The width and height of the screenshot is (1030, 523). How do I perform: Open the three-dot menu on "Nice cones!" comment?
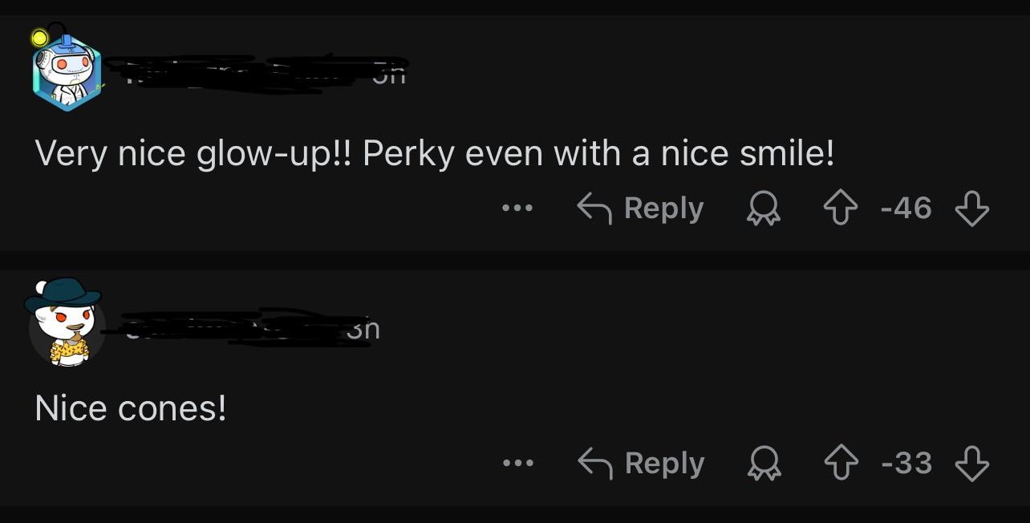[517, 463]
